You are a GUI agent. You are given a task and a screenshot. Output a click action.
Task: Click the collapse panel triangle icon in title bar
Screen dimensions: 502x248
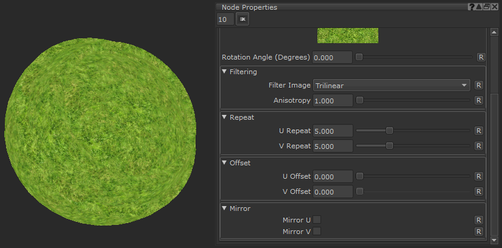479,7
